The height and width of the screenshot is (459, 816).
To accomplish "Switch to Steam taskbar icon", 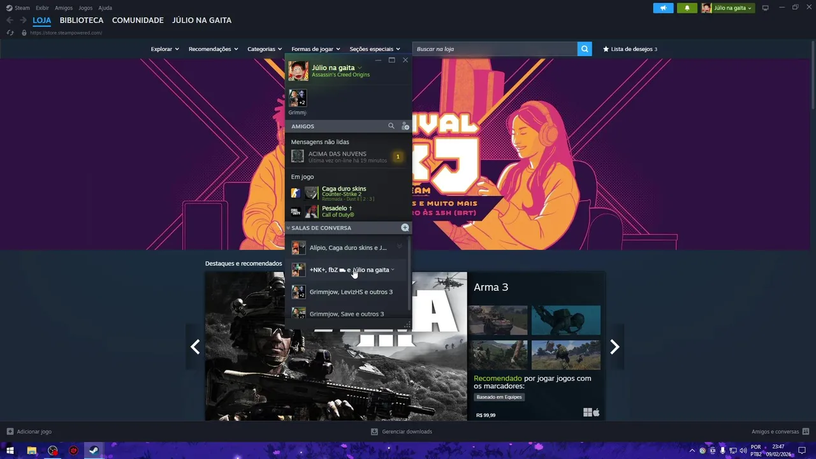I will pyautogui.click(x=93, y=451).
